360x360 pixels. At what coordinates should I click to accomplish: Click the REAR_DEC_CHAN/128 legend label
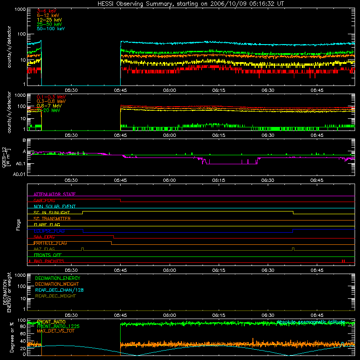click(x=59, y=290)
